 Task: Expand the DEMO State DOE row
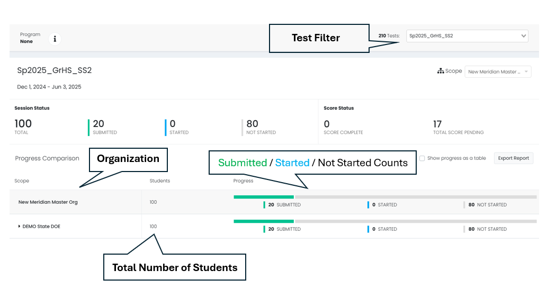(20, 227)
